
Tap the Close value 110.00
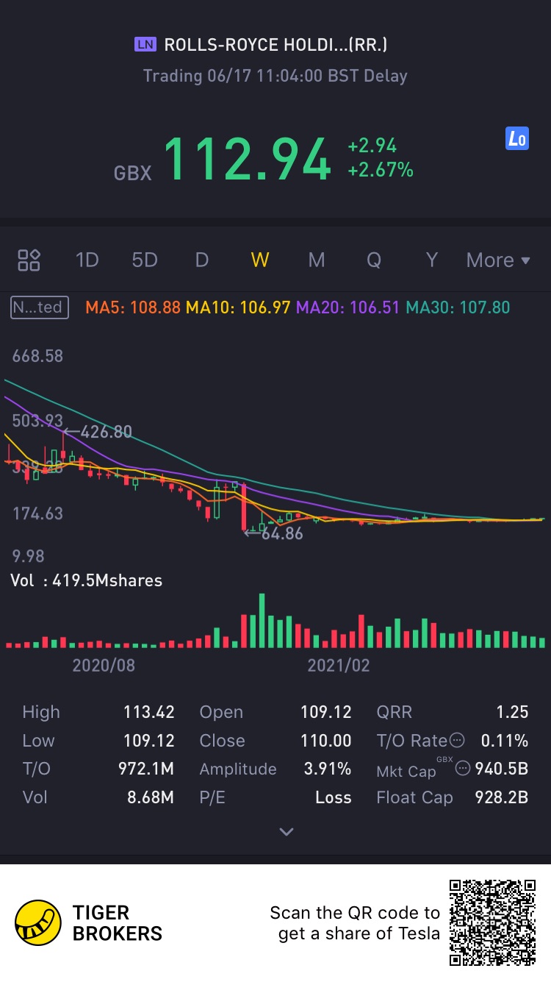(x=326, y=741)
